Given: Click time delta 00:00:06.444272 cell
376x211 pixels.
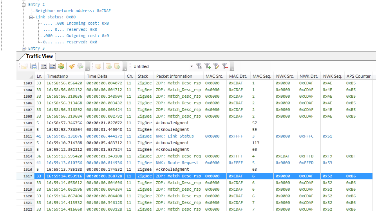Looking at the screenshot, I should pyautogui.click(x=104, y=136).
